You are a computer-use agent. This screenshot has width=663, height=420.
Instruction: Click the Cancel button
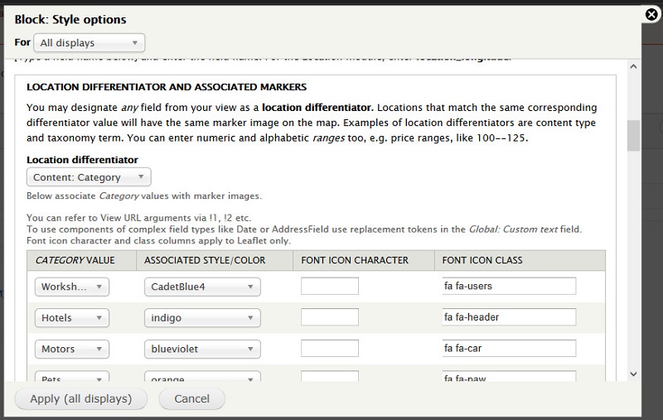click(x=192, y=398)
